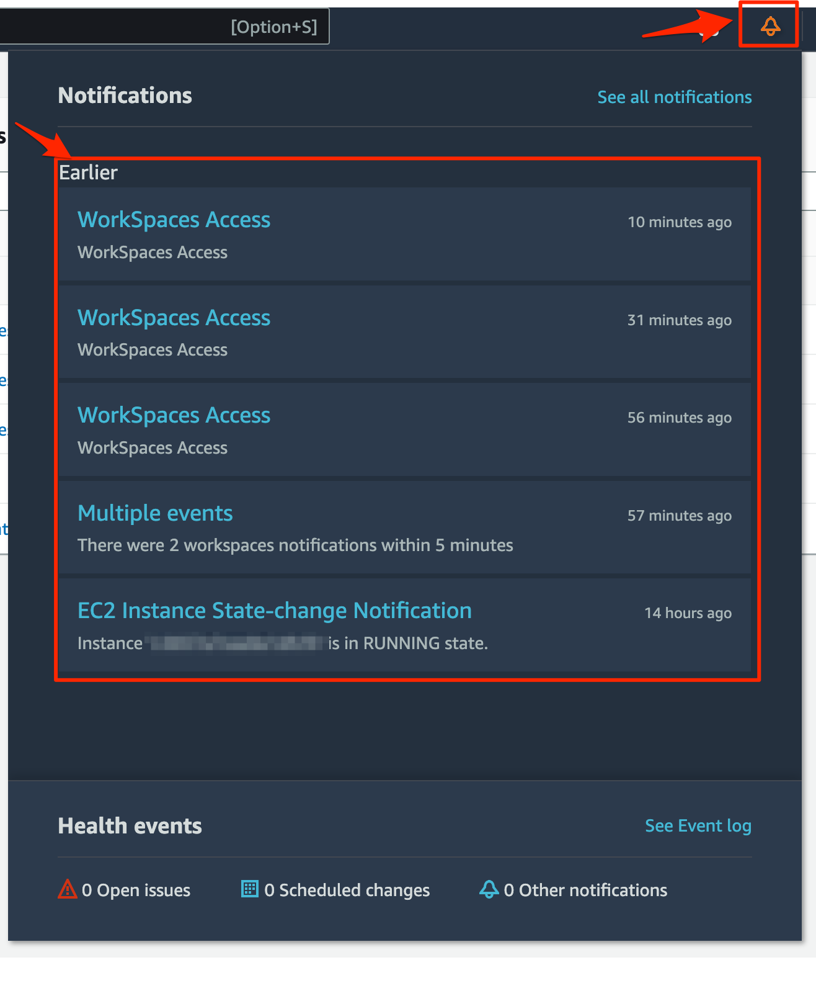Click the red Open issues warning icon
The height and width of the screenshot is (983, 816).
coord(67,889)
